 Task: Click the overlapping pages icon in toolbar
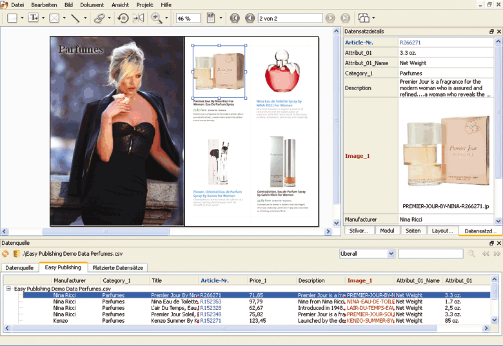point(364,18)
